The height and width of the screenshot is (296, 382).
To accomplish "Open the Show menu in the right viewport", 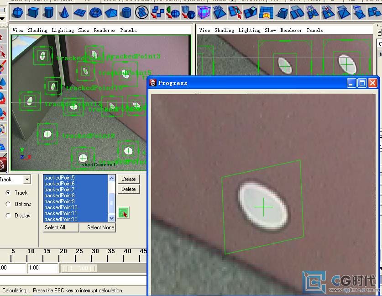I will [270, 30].
